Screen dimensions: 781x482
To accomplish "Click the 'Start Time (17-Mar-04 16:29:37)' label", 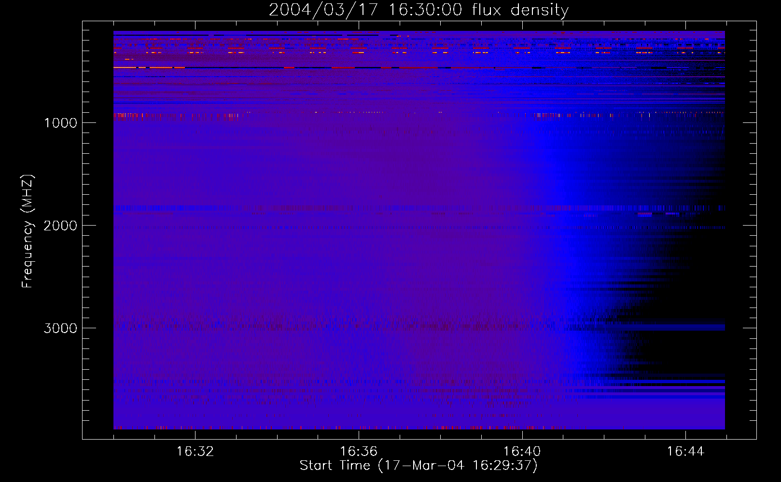I will (418, 465).
